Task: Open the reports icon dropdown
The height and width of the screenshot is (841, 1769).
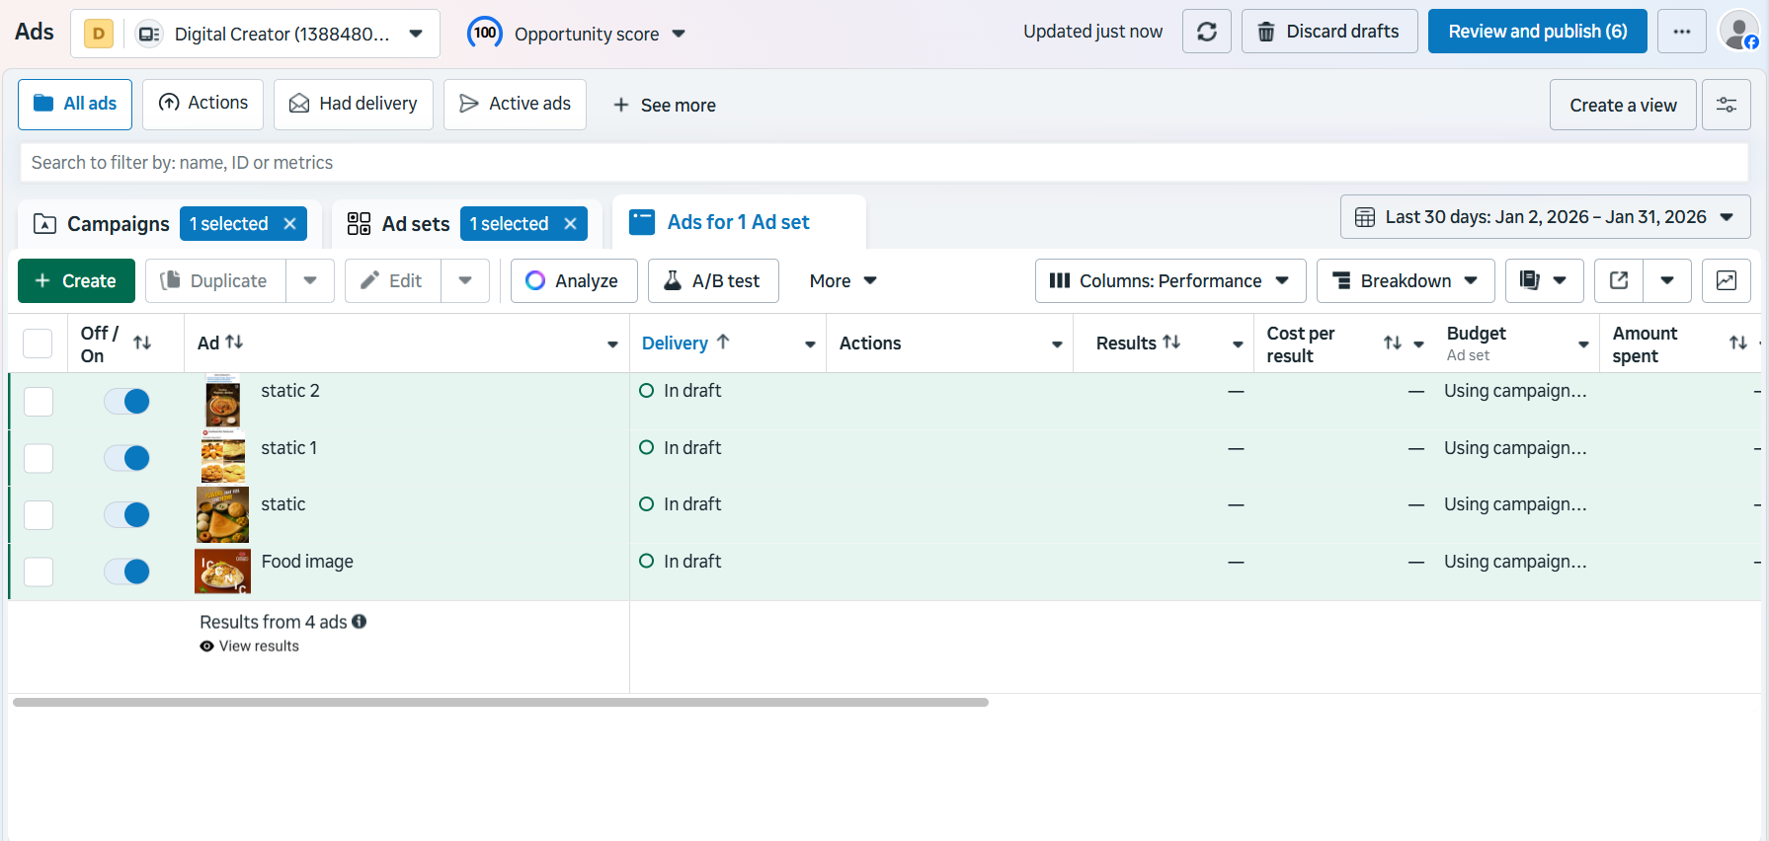Action: point(1543,281)
